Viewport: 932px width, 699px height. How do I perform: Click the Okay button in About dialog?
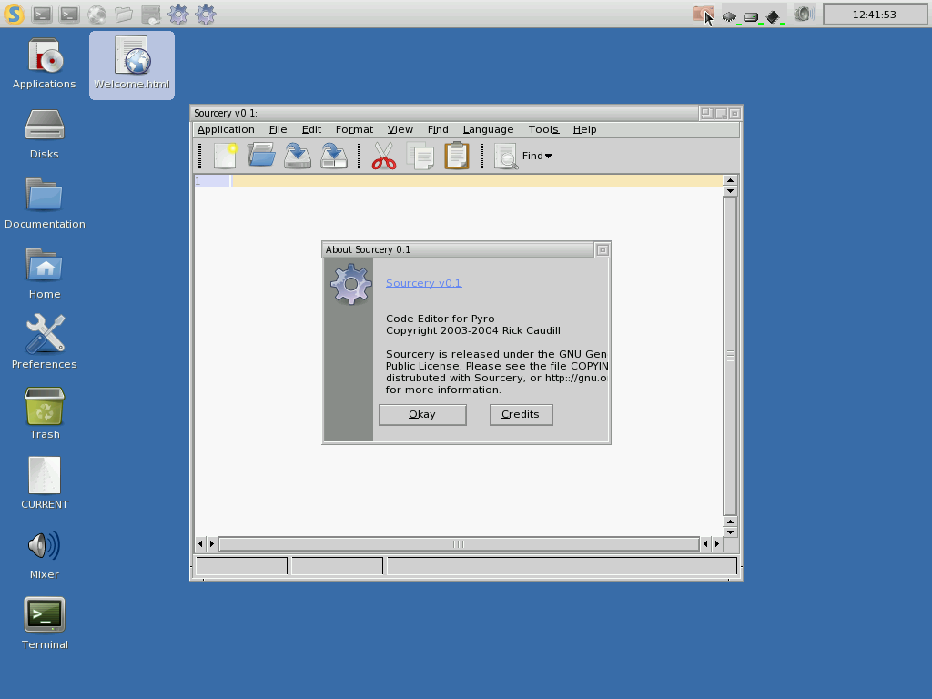[x=422, y=415]
